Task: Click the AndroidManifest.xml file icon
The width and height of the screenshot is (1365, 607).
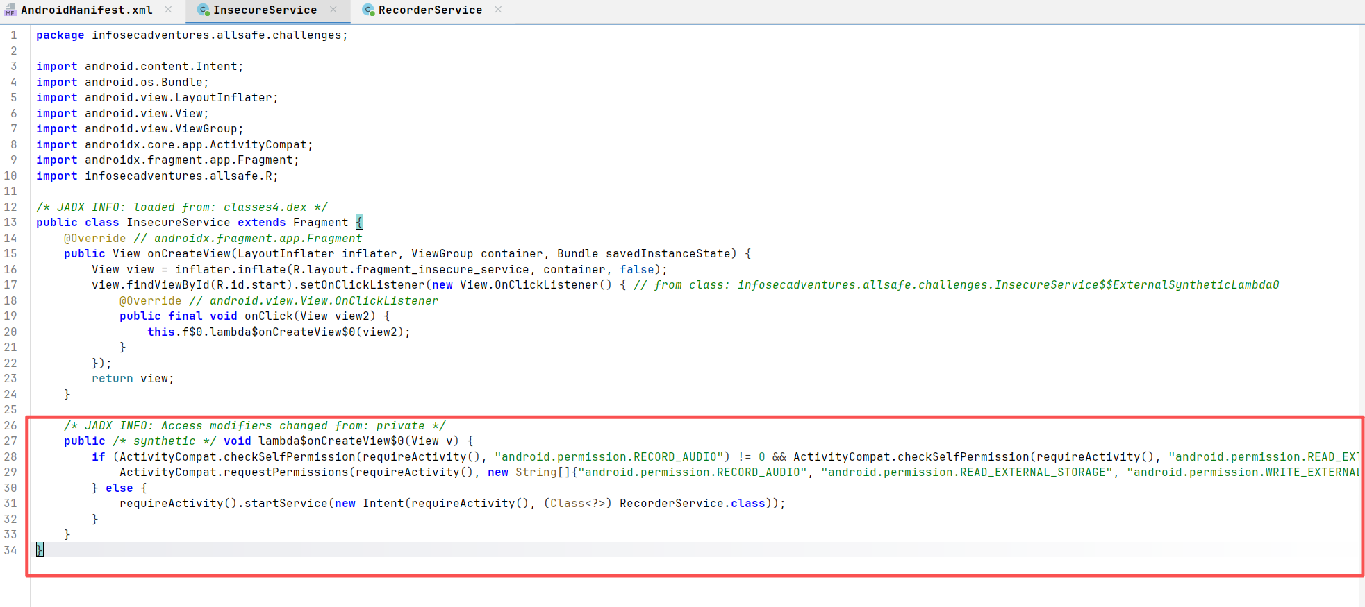Action: tap(10, 10)
